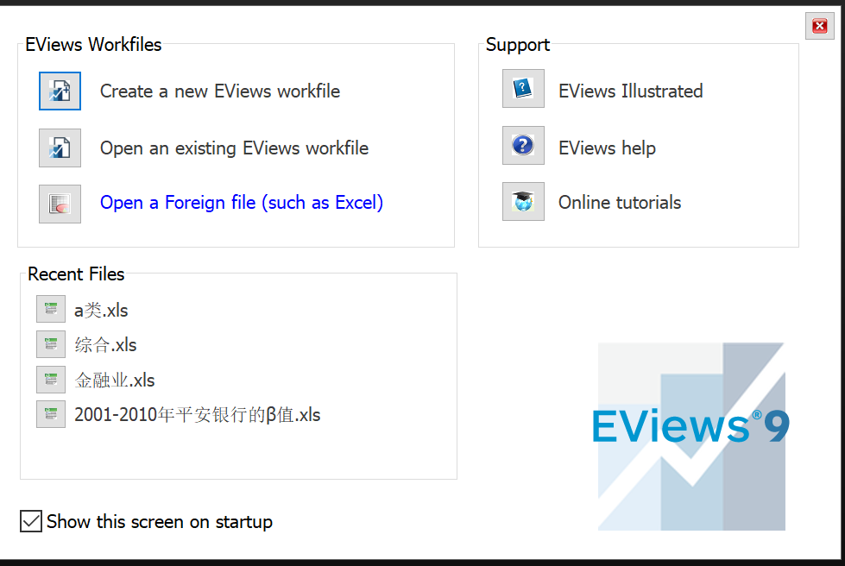
Task: Close the startup dialog with red X
Action: coord(820,26)
